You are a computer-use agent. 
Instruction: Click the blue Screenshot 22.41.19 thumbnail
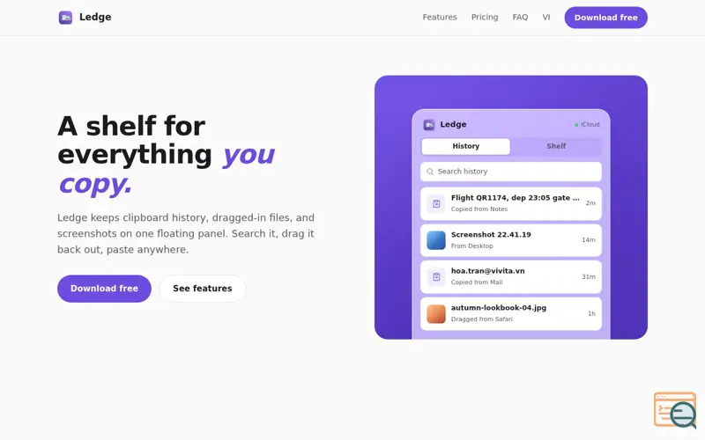(436, 240)
